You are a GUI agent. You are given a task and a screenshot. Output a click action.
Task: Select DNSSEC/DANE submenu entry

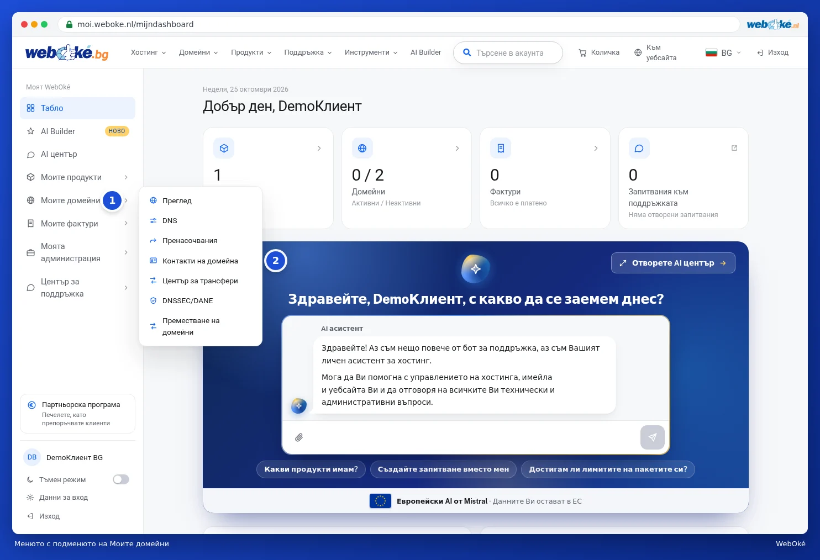coord(201,301)
